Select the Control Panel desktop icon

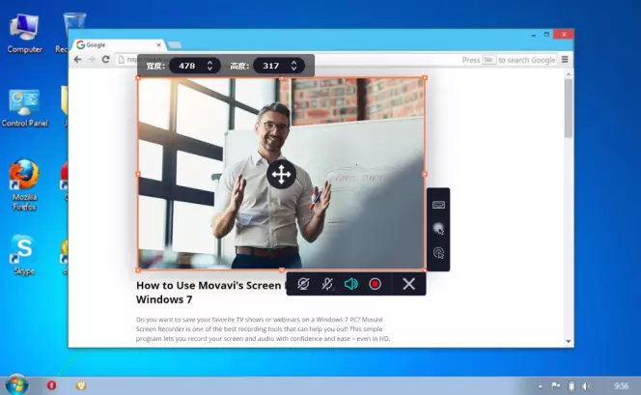[x=24, y=108]
